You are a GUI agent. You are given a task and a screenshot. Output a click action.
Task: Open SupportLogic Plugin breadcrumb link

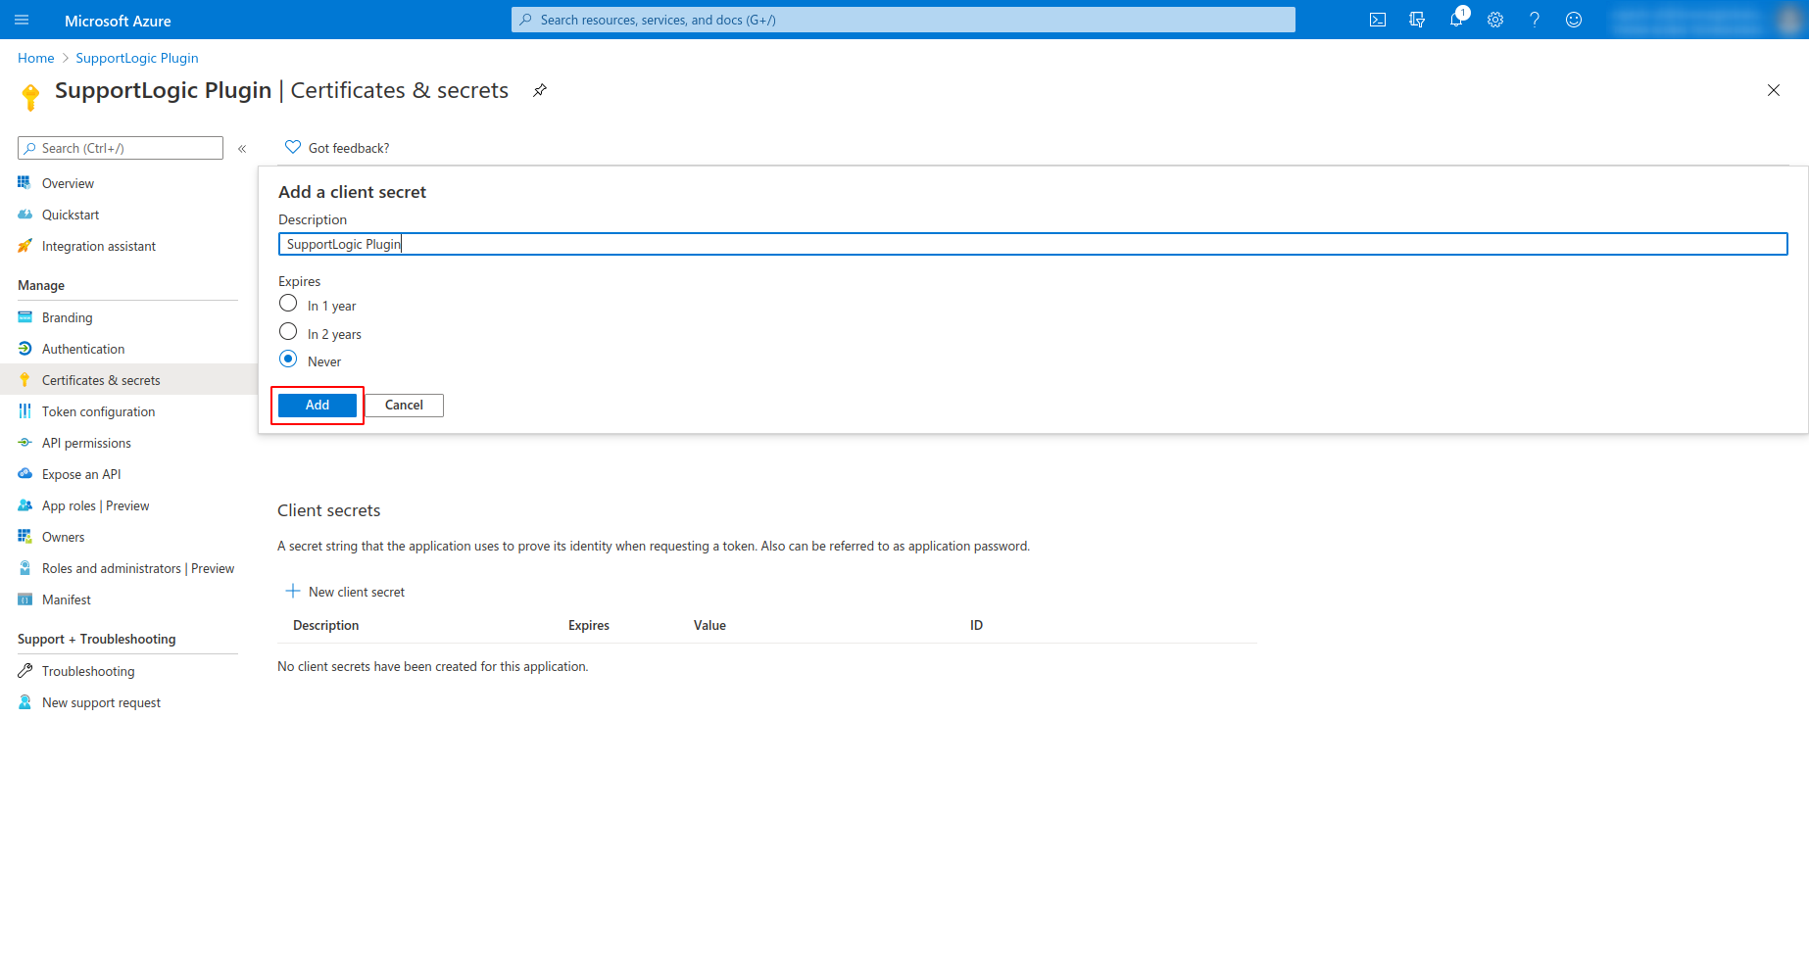137,58
